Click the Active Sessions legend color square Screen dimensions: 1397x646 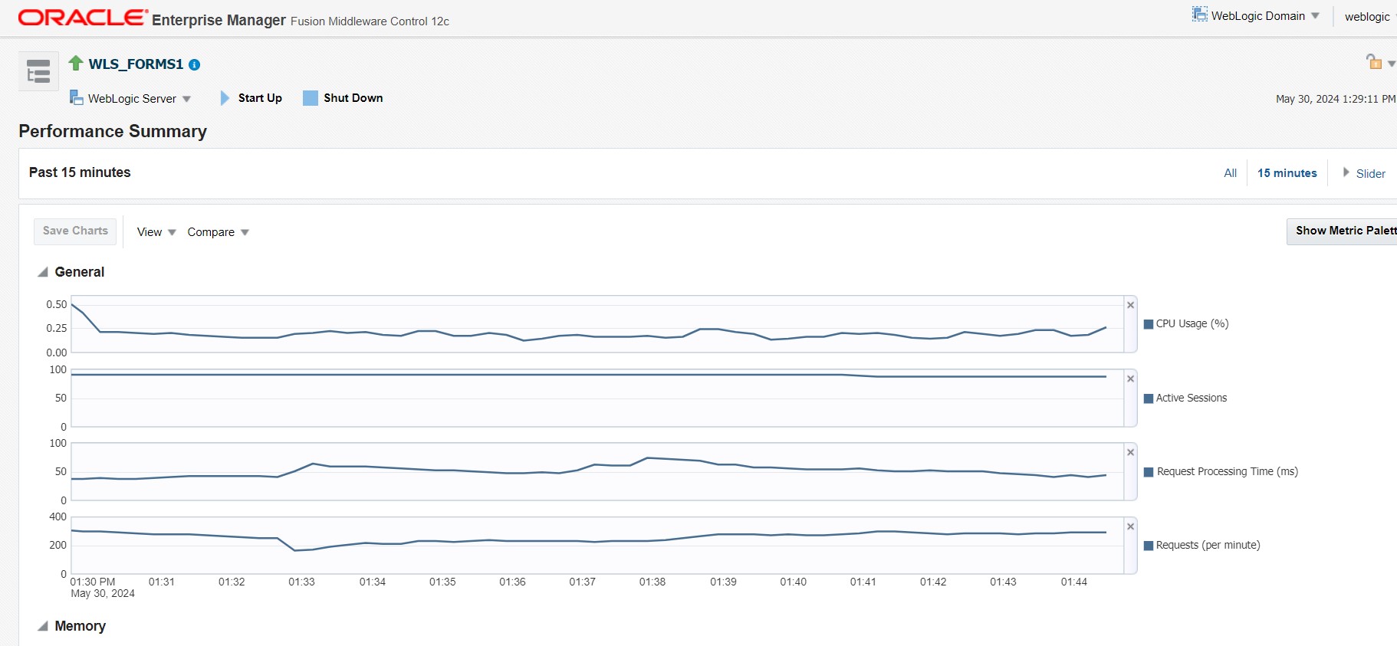click(1149, 398)
